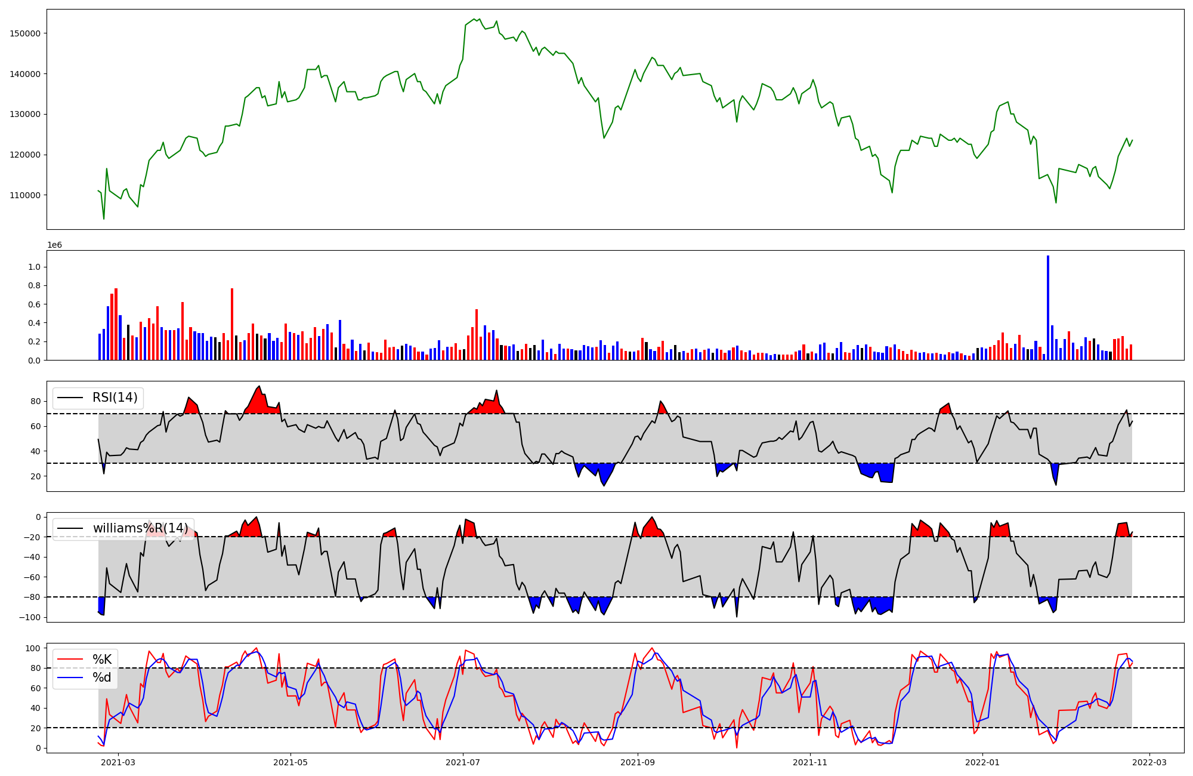The height and width of the screenshot is (776, 1193).
Task: Click the 1e6 volume scale label
Action: [54, 245]
